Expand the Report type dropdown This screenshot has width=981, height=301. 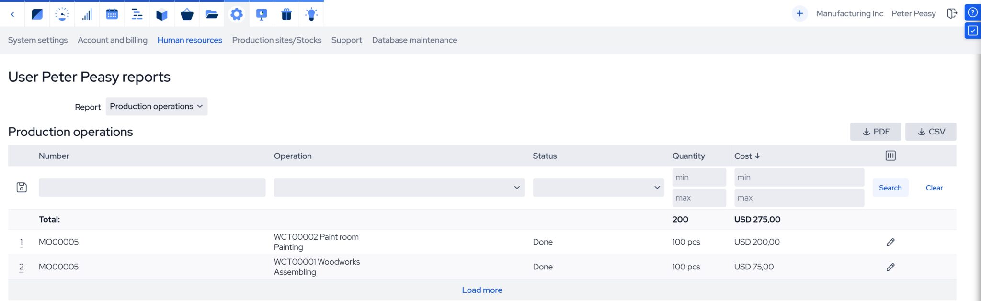click(156, 106)
